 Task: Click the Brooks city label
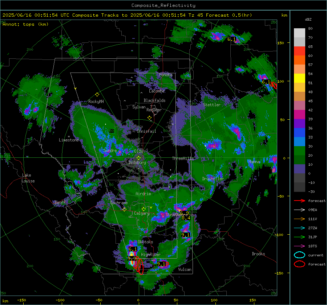click(258, 254)
